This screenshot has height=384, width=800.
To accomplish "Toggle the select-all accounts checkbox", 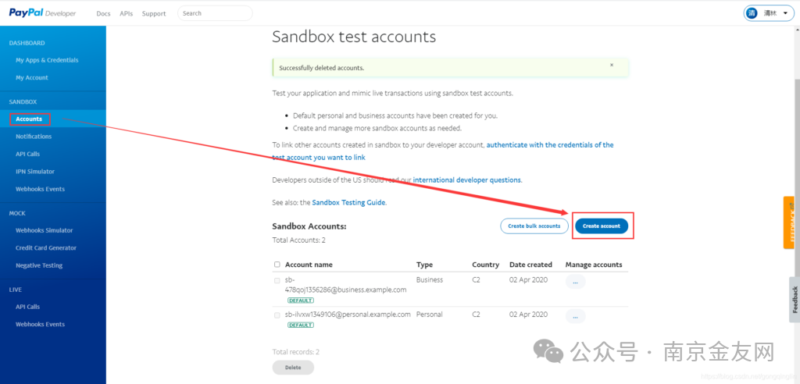I will coord(277,265).
